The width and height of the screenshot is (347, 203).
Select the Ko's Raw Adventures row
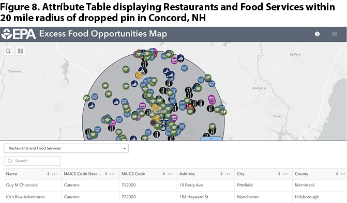175,197
